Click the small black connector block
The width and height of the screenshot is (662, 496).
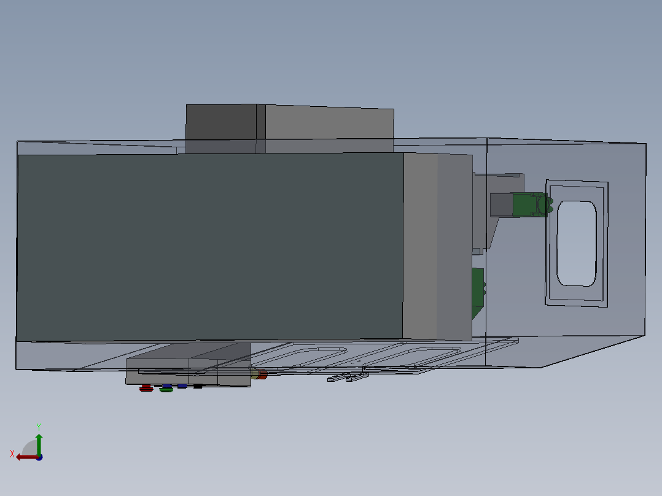pos(198,386)
